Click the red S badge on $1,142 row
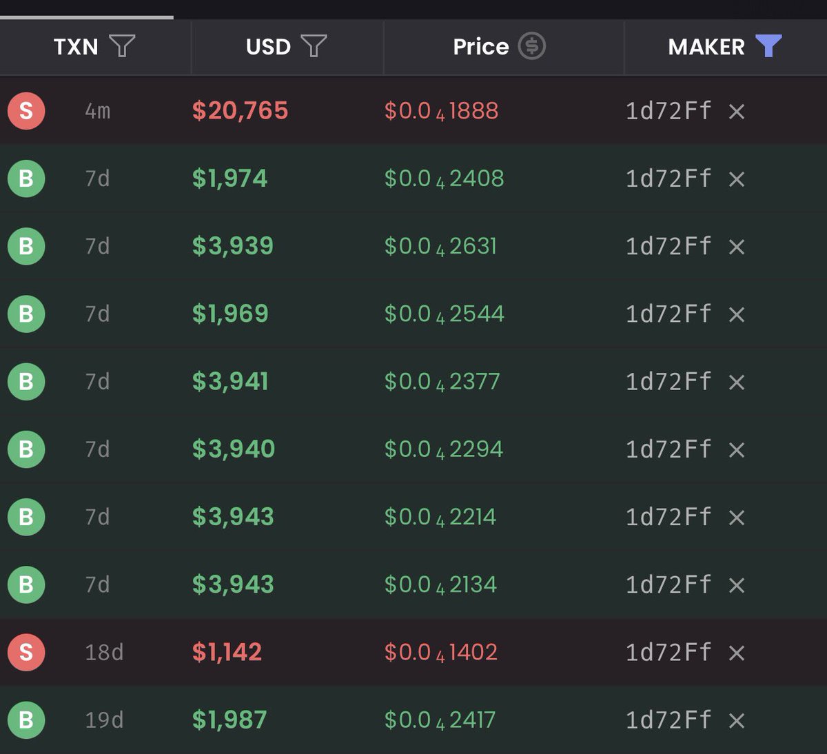 pyautogui.click(x=26, y=651)
